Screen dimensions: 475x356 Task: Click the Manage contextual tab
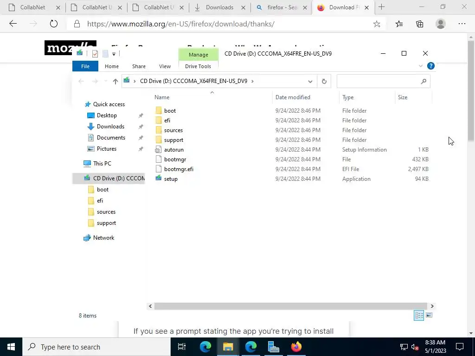[199, 55]
